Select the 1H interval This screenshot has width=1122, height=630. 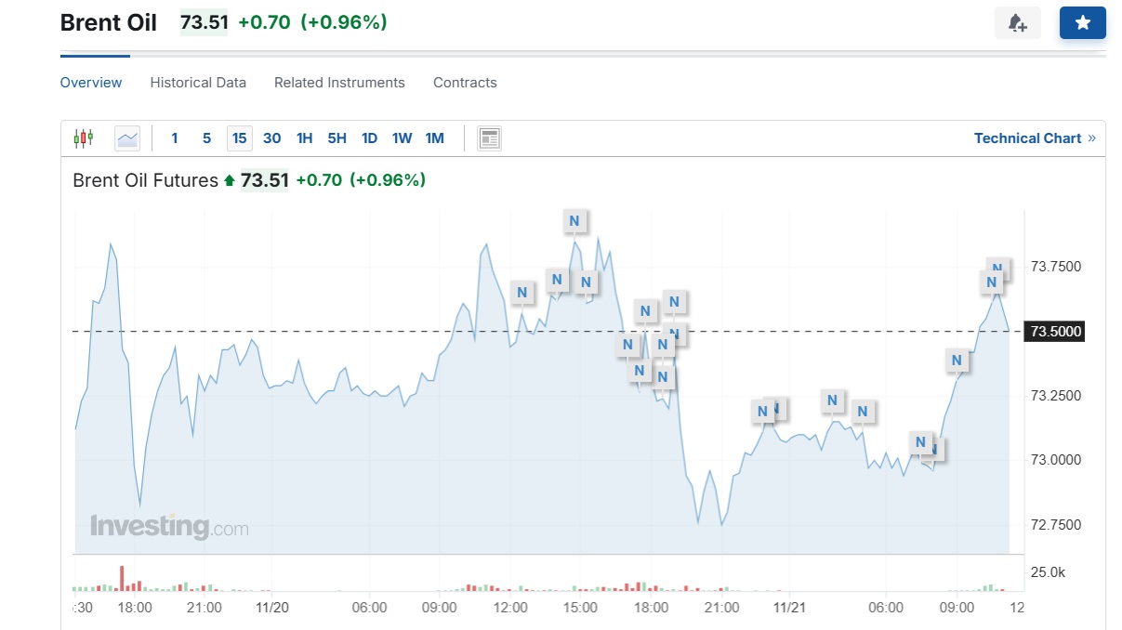point(304,138)
